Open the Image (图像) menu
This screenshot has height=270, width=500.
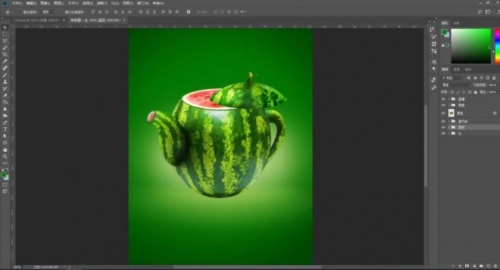click(x=45, y=3)
